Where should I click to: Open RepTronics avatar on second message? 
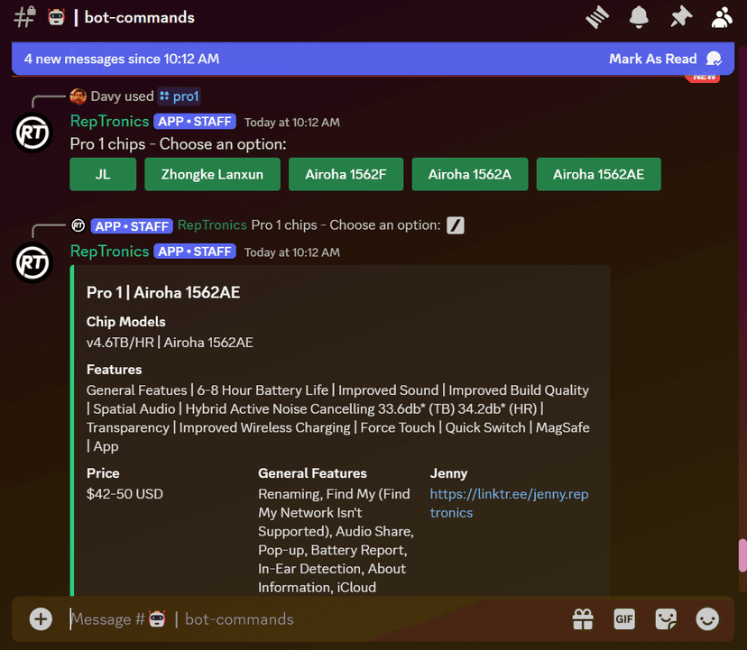tap(32, 263)
